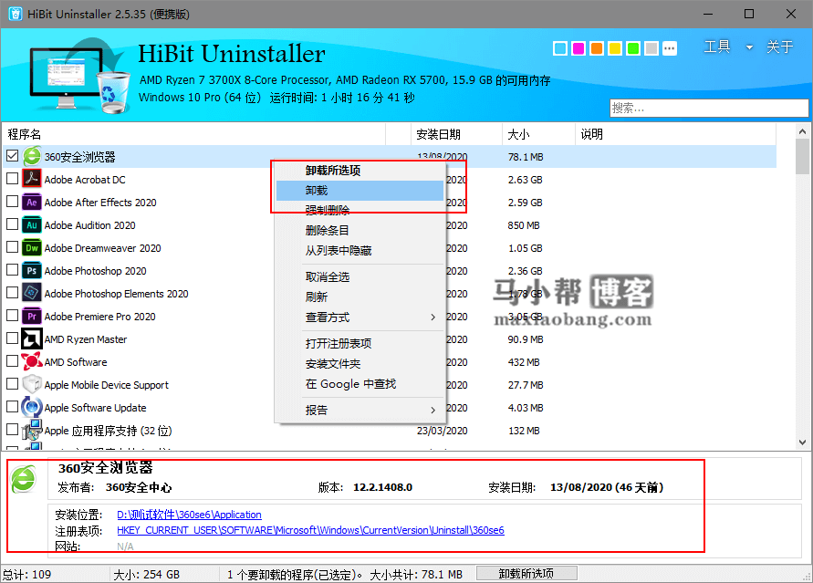Select the orange theme color swatch
813x583 pixels.
pyautogui.click(x=597, y=48)
